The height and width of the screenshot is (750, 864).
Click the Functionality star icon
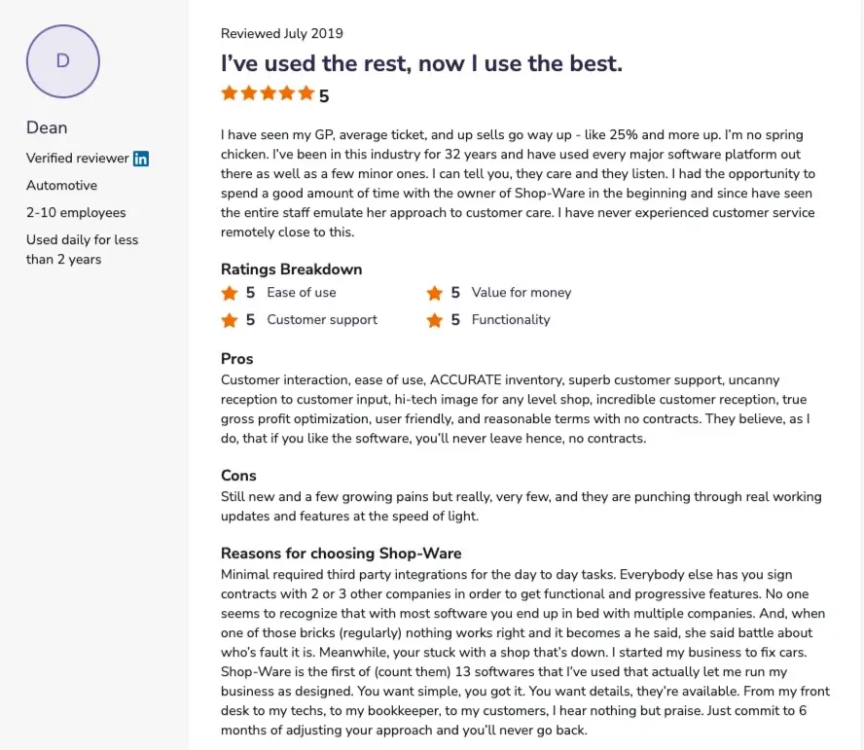point(434,320)
